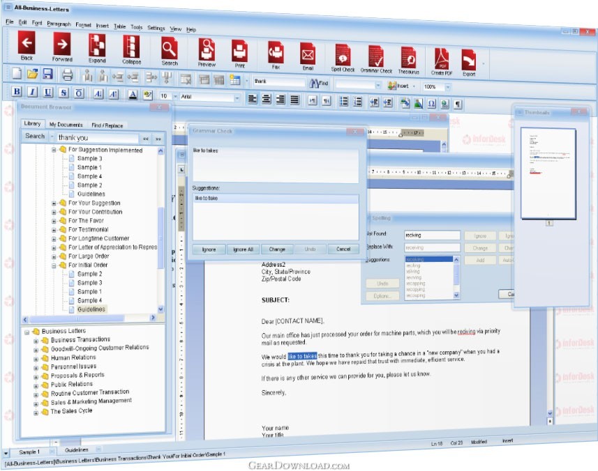Pick text highlight color icon
The width and height of the screenshot is (598, 471).
point(147,95)
